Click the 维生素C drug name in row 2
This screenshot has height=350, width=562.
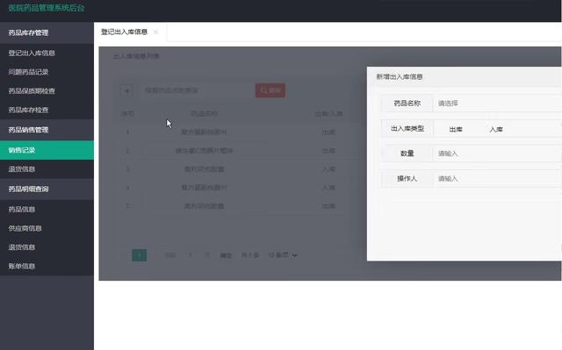pyautogui.click(x=204, y=151)
